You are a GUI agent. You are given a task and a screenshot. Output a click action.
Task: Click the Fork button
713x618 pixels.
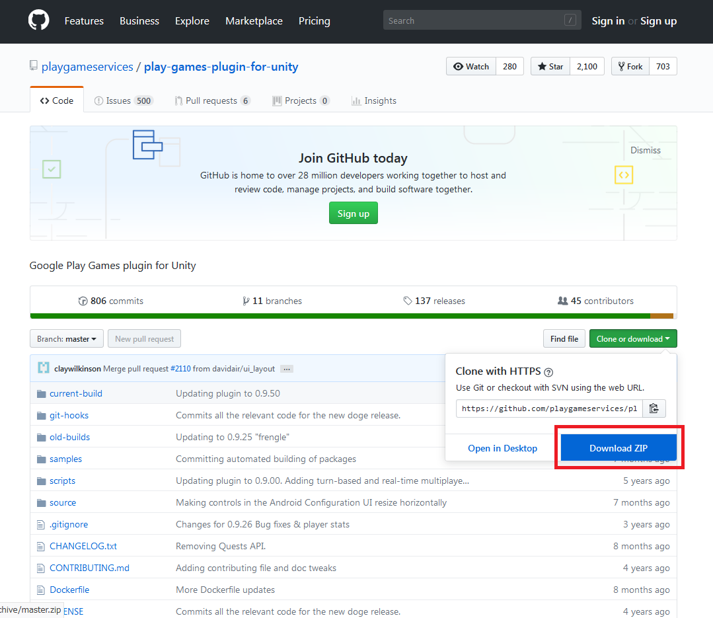(x=630, y=66)
